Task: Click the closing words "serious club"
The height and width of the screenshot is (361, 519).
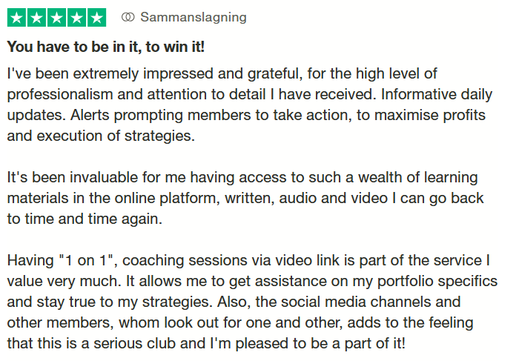Action: click(134, 343)
